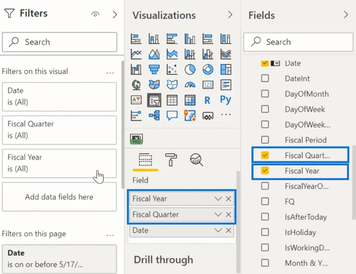The height and width of the screenshot is (274, 356).
Task: Select the matrix visual
Action: (190, 100)
